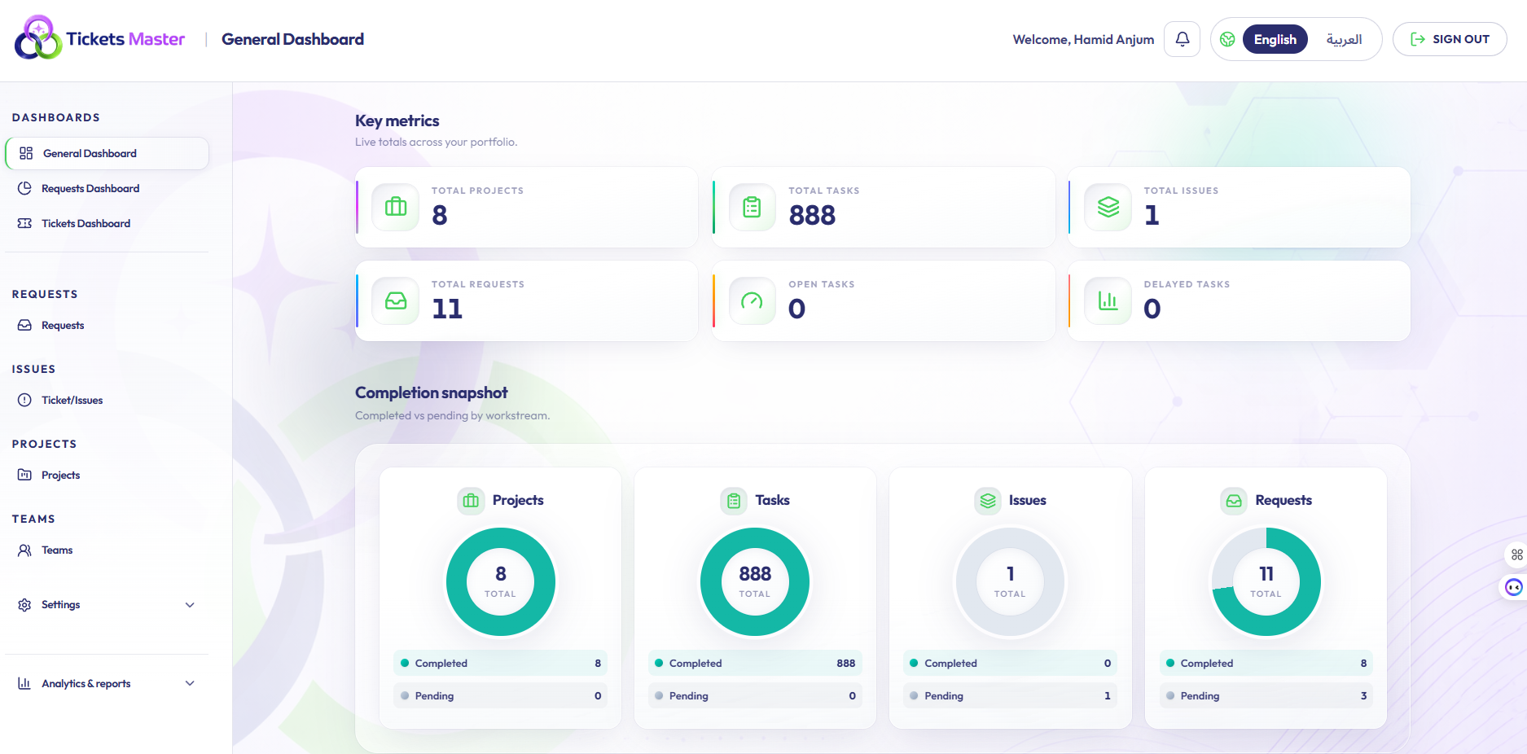The height and width of the screenshot is (754, 1527).
Task: Click the 'OPEN TASKS' label
Action: pos(821,284)
